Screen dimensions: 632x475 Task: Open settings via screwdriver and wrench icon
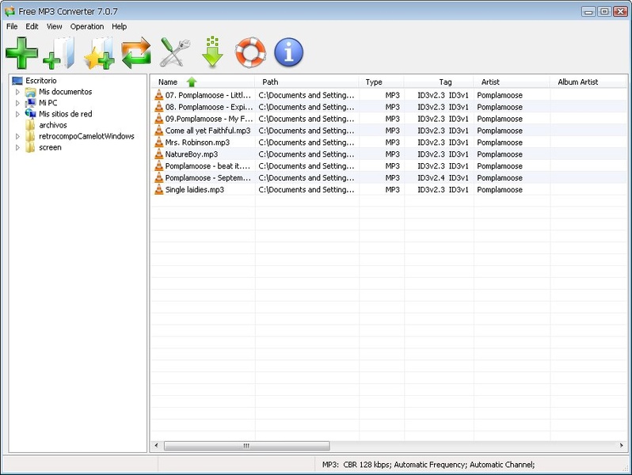click(x=174, y=53)
